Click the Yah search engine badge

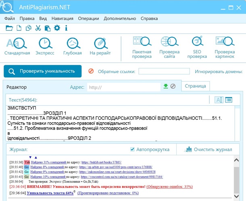tap(27, 162)
